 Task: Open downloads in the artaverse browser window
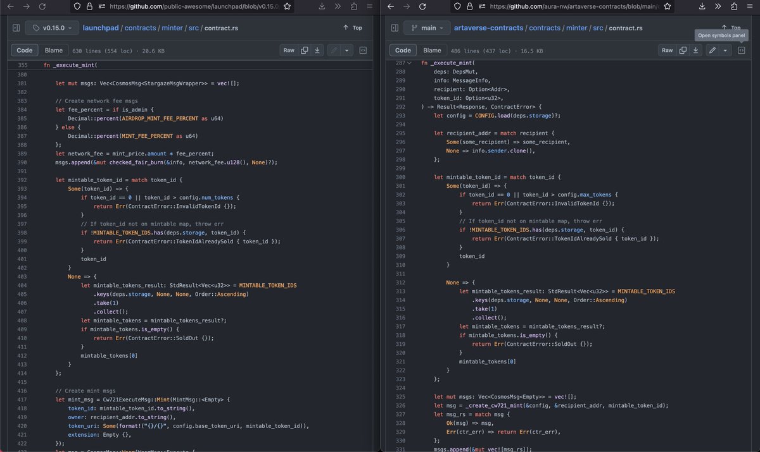pyautogui.click(x=702, y=6)
